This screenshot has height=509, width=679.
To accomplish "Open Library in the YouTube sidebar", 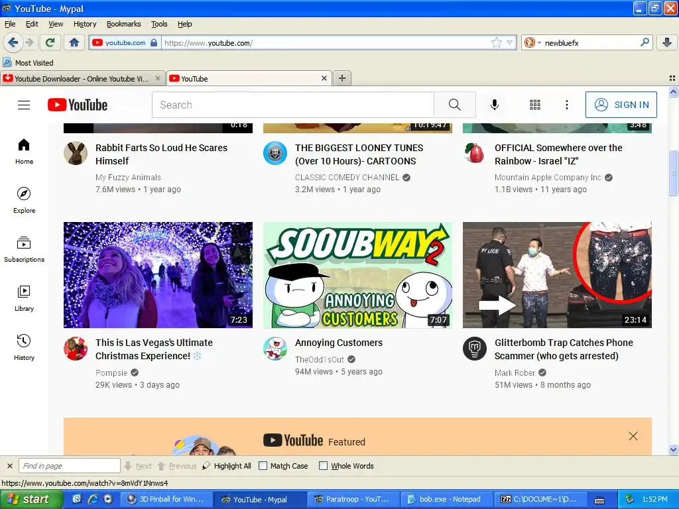I will coord(25,298).
